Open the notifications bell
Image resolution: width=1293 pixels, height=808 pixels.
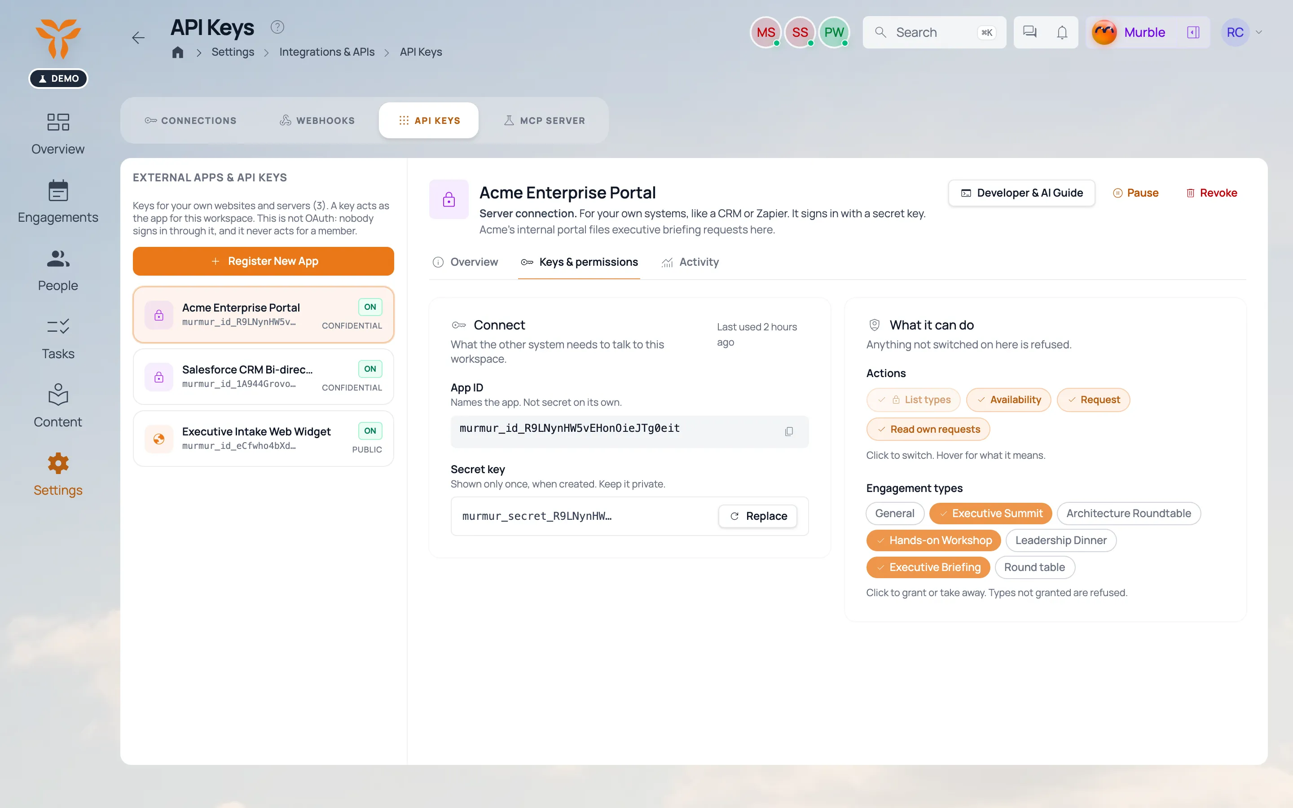click(x=1062, y=32)
